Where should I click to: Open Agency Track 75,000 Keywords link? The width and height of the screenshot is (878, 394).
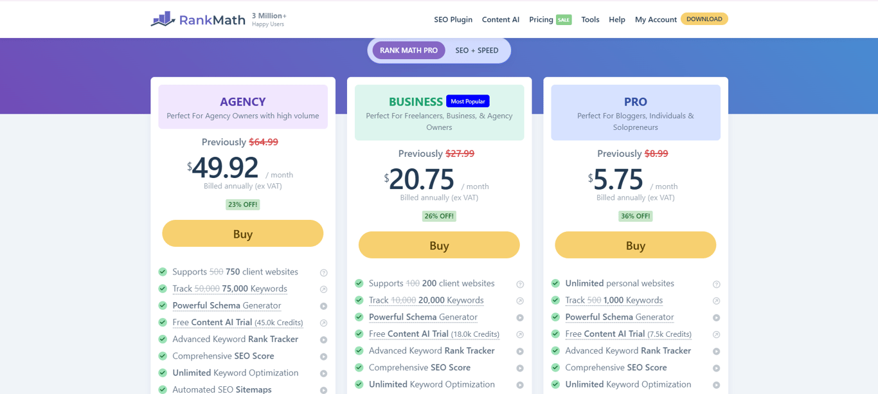coord(229,289)
